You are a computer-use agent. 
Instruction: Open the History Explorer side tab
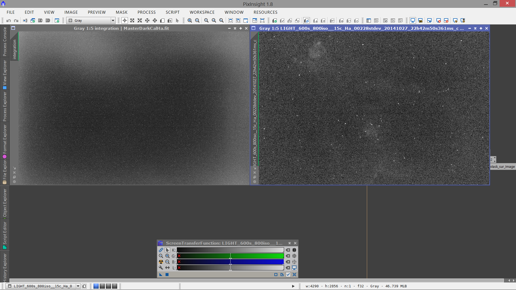[x=5, y=267]
